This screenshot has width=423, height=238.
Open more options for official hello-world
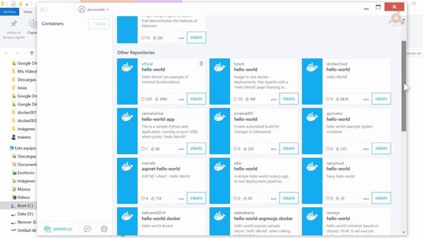(x=181, y=99)
